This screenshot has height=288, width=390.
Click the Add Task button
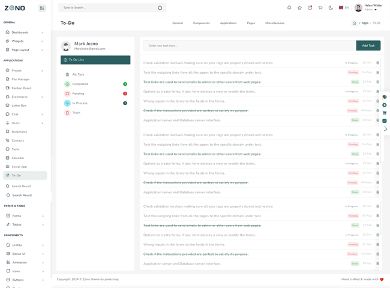pos(368,46)
